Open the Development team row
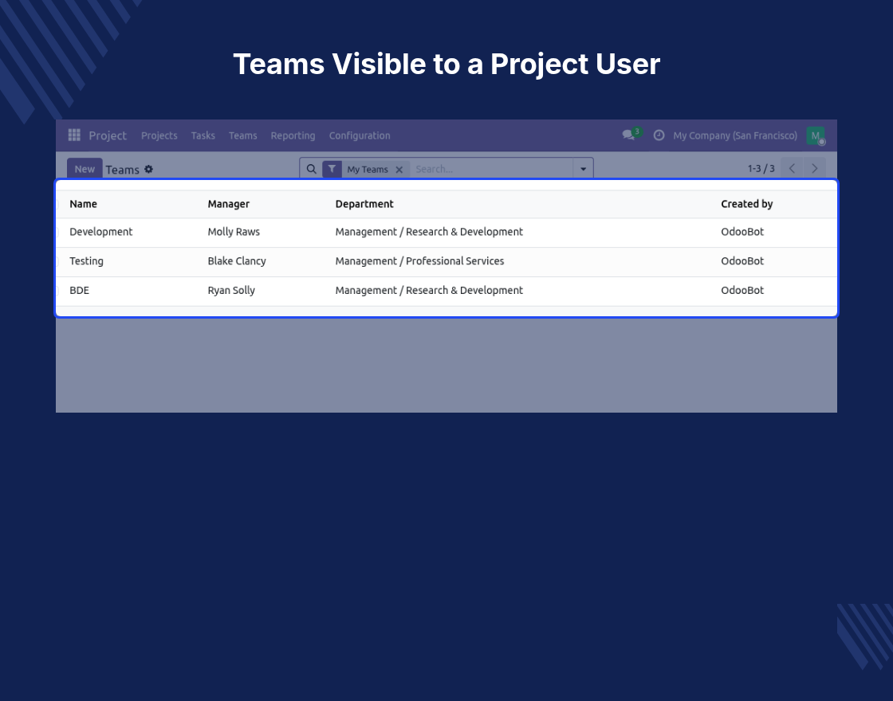 (x=447, y=232)
